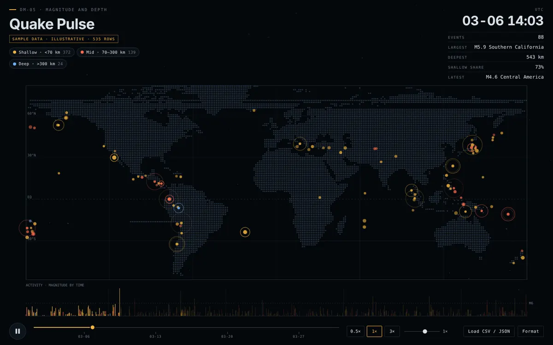
Task: Toggle the Shallow <70 km filter chip
Action: (41, 52)
